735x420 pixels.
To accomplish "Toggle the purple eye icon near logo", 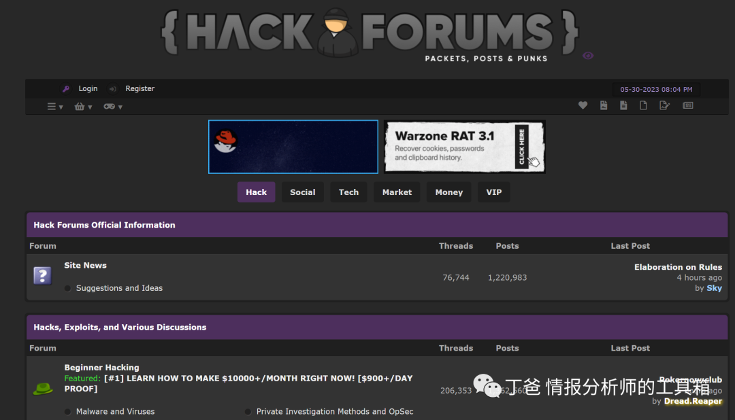I will [588, 56].
